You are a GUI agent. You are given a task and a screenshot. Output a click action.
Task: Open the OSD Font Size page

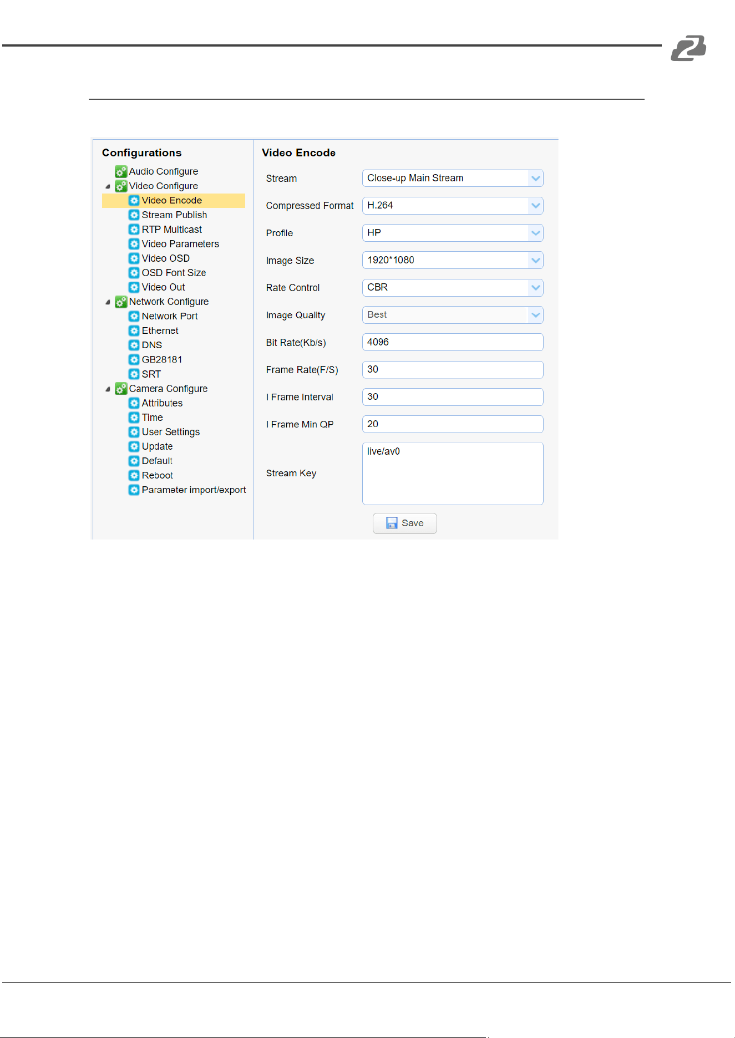pos(174,272)
